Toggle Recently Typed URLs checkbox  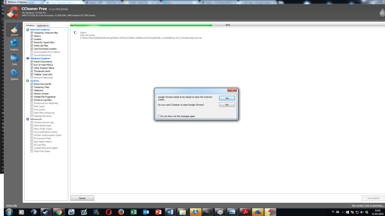(x=32, y=42)
